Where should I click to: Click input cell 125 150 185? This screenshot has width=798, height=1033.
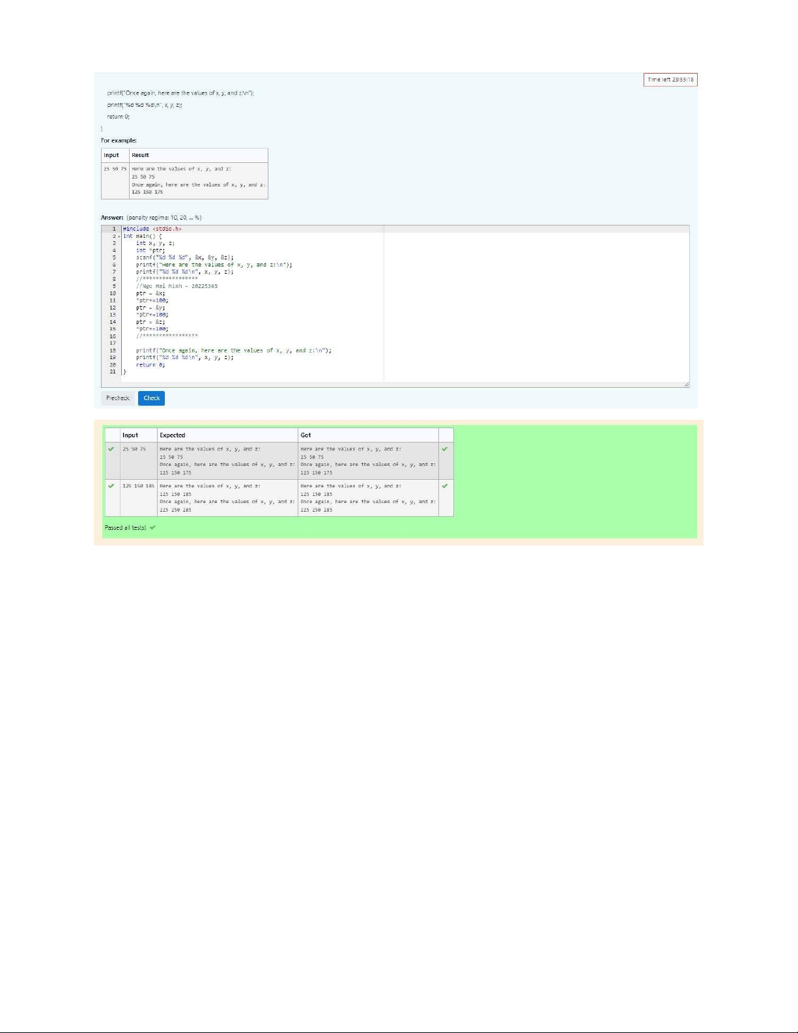pos(138,486)
